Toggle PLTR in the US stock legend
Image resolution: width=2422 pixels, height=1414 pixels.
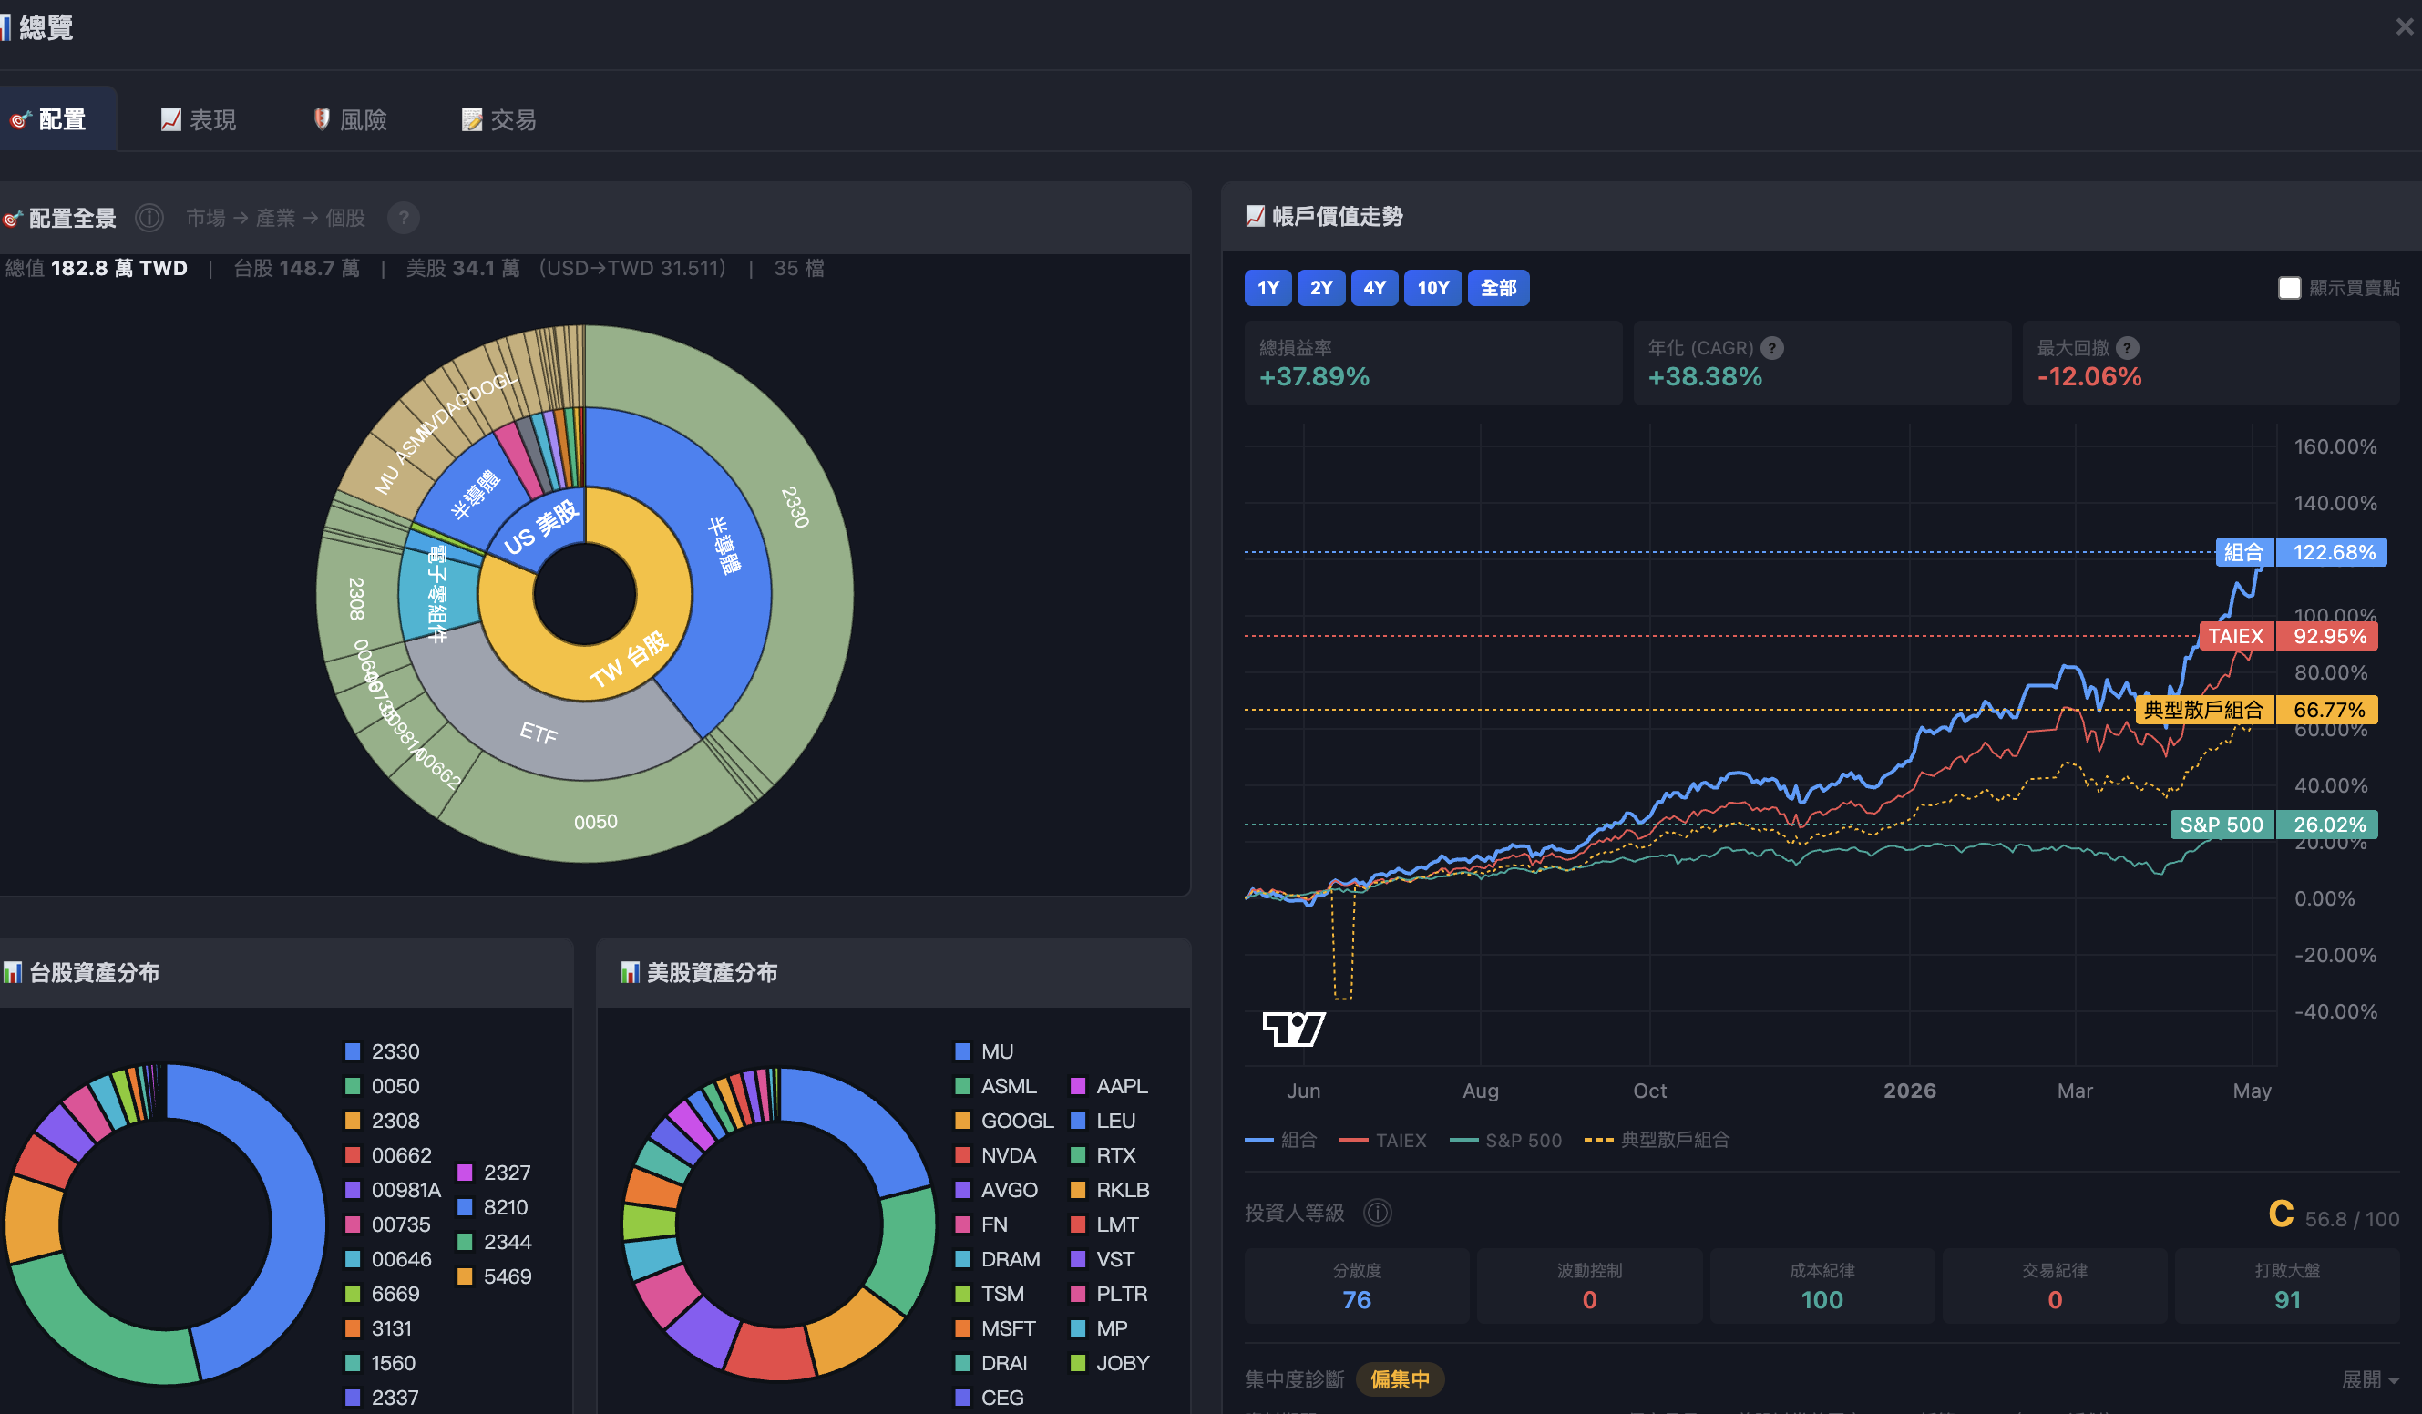coord(1109,1294)
